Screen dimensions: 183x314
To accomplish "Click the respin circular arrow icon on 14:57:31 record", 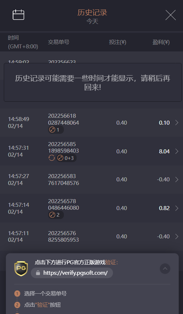I will (x=52, y=158).
